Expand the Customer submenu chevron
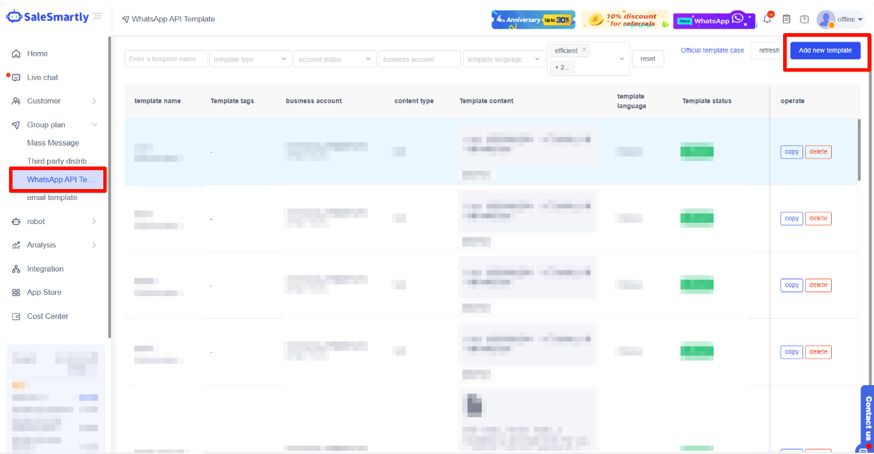Screen dimensions: 874x454 tap(94, 101)
